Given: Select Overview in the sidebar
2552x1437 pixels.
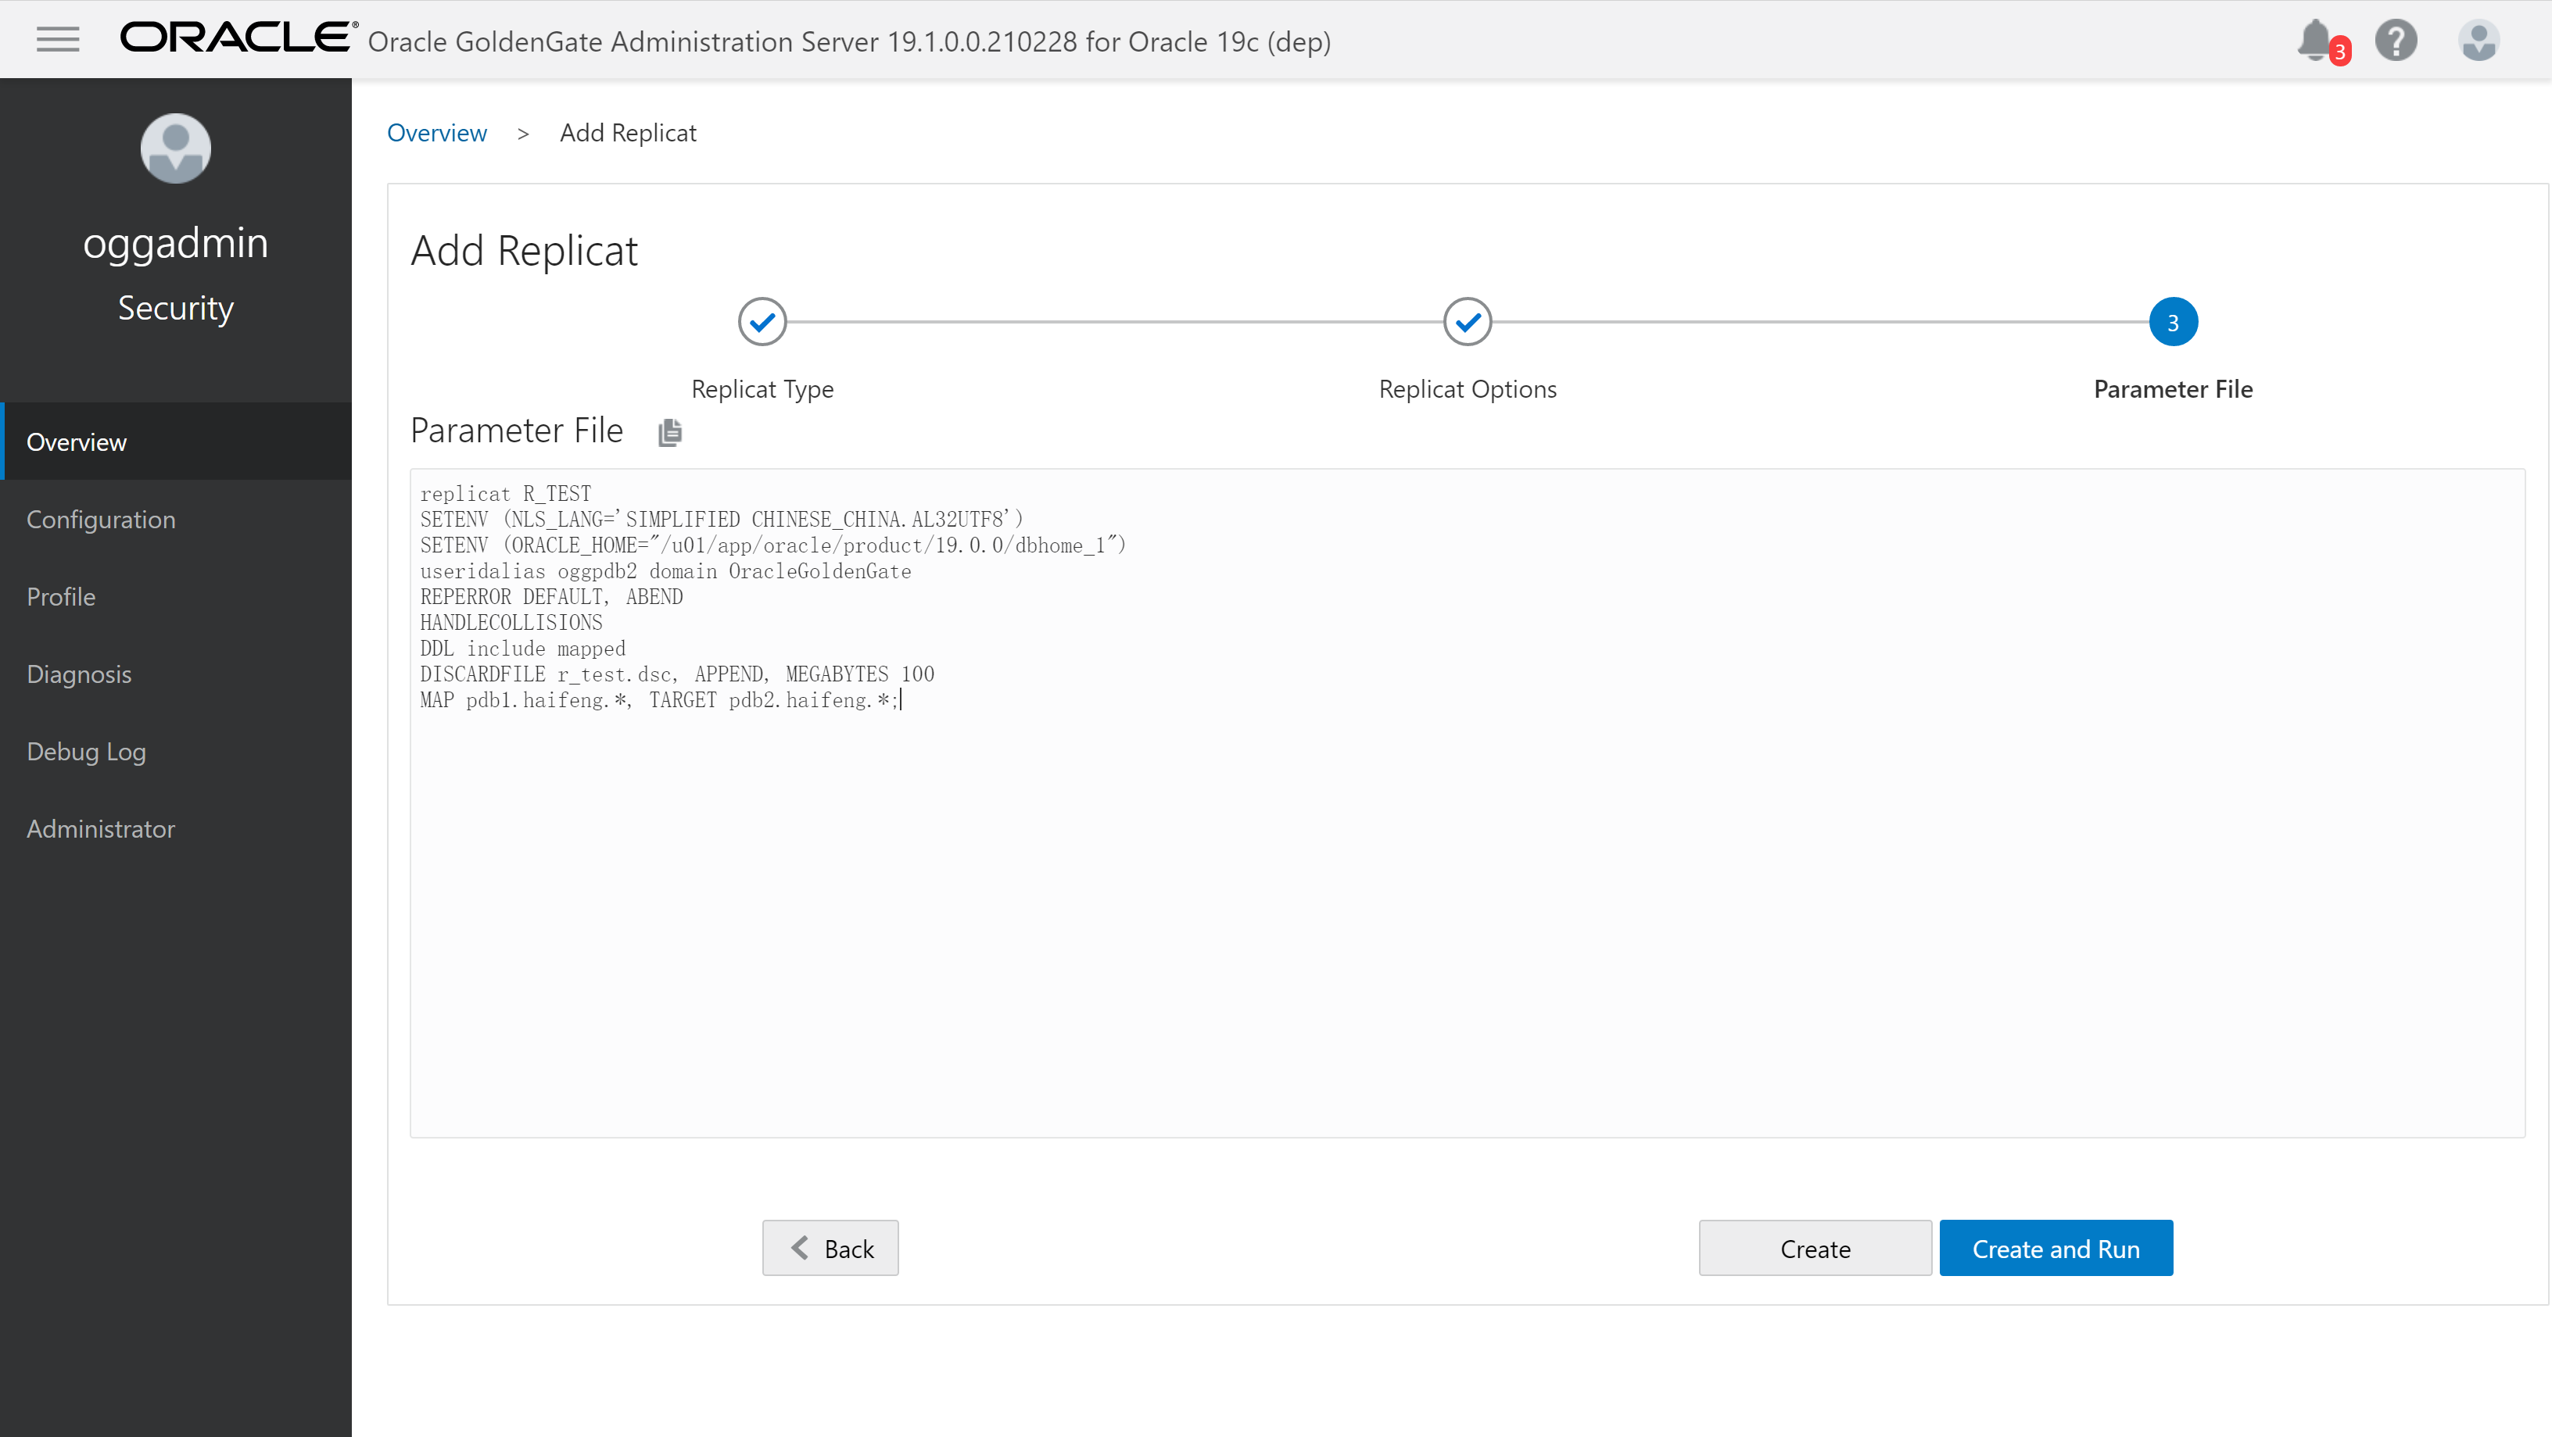Looking at the screenshot, I should [77, 441].
